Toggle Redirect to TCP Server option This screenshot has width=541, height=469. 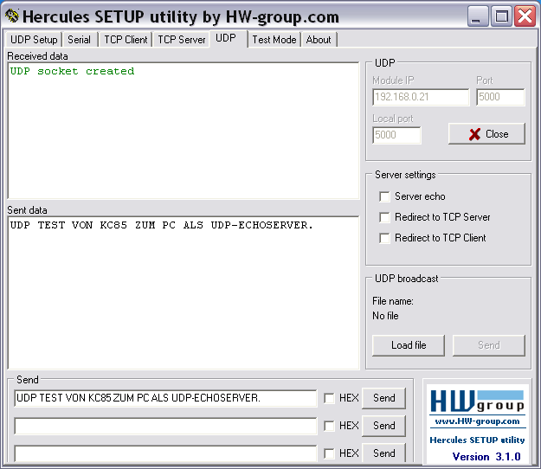[384, 217]
